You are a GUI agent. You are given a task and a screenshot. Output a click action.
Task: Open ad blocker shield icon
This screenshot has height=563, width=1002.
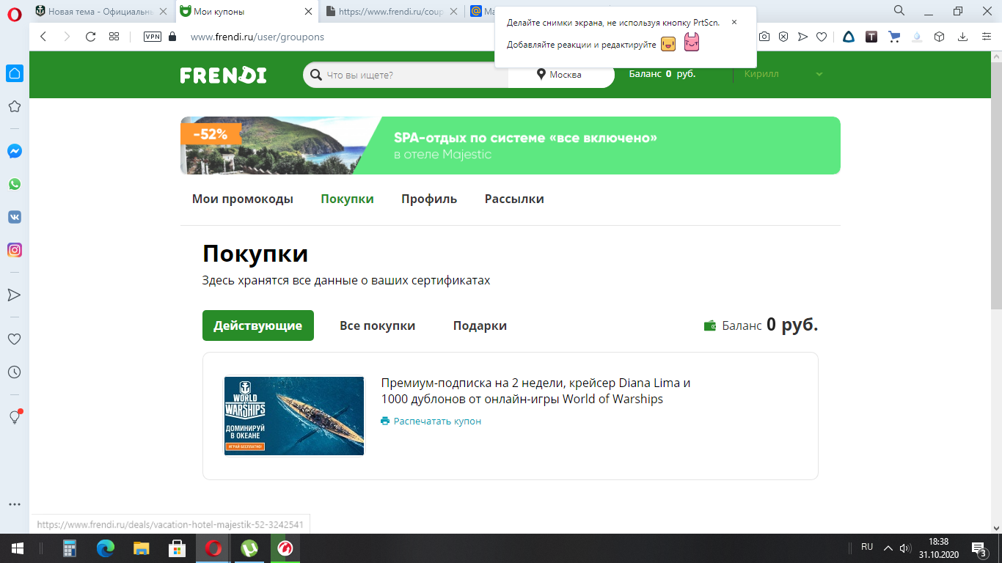pyautogui.click(x=783, y=37)
